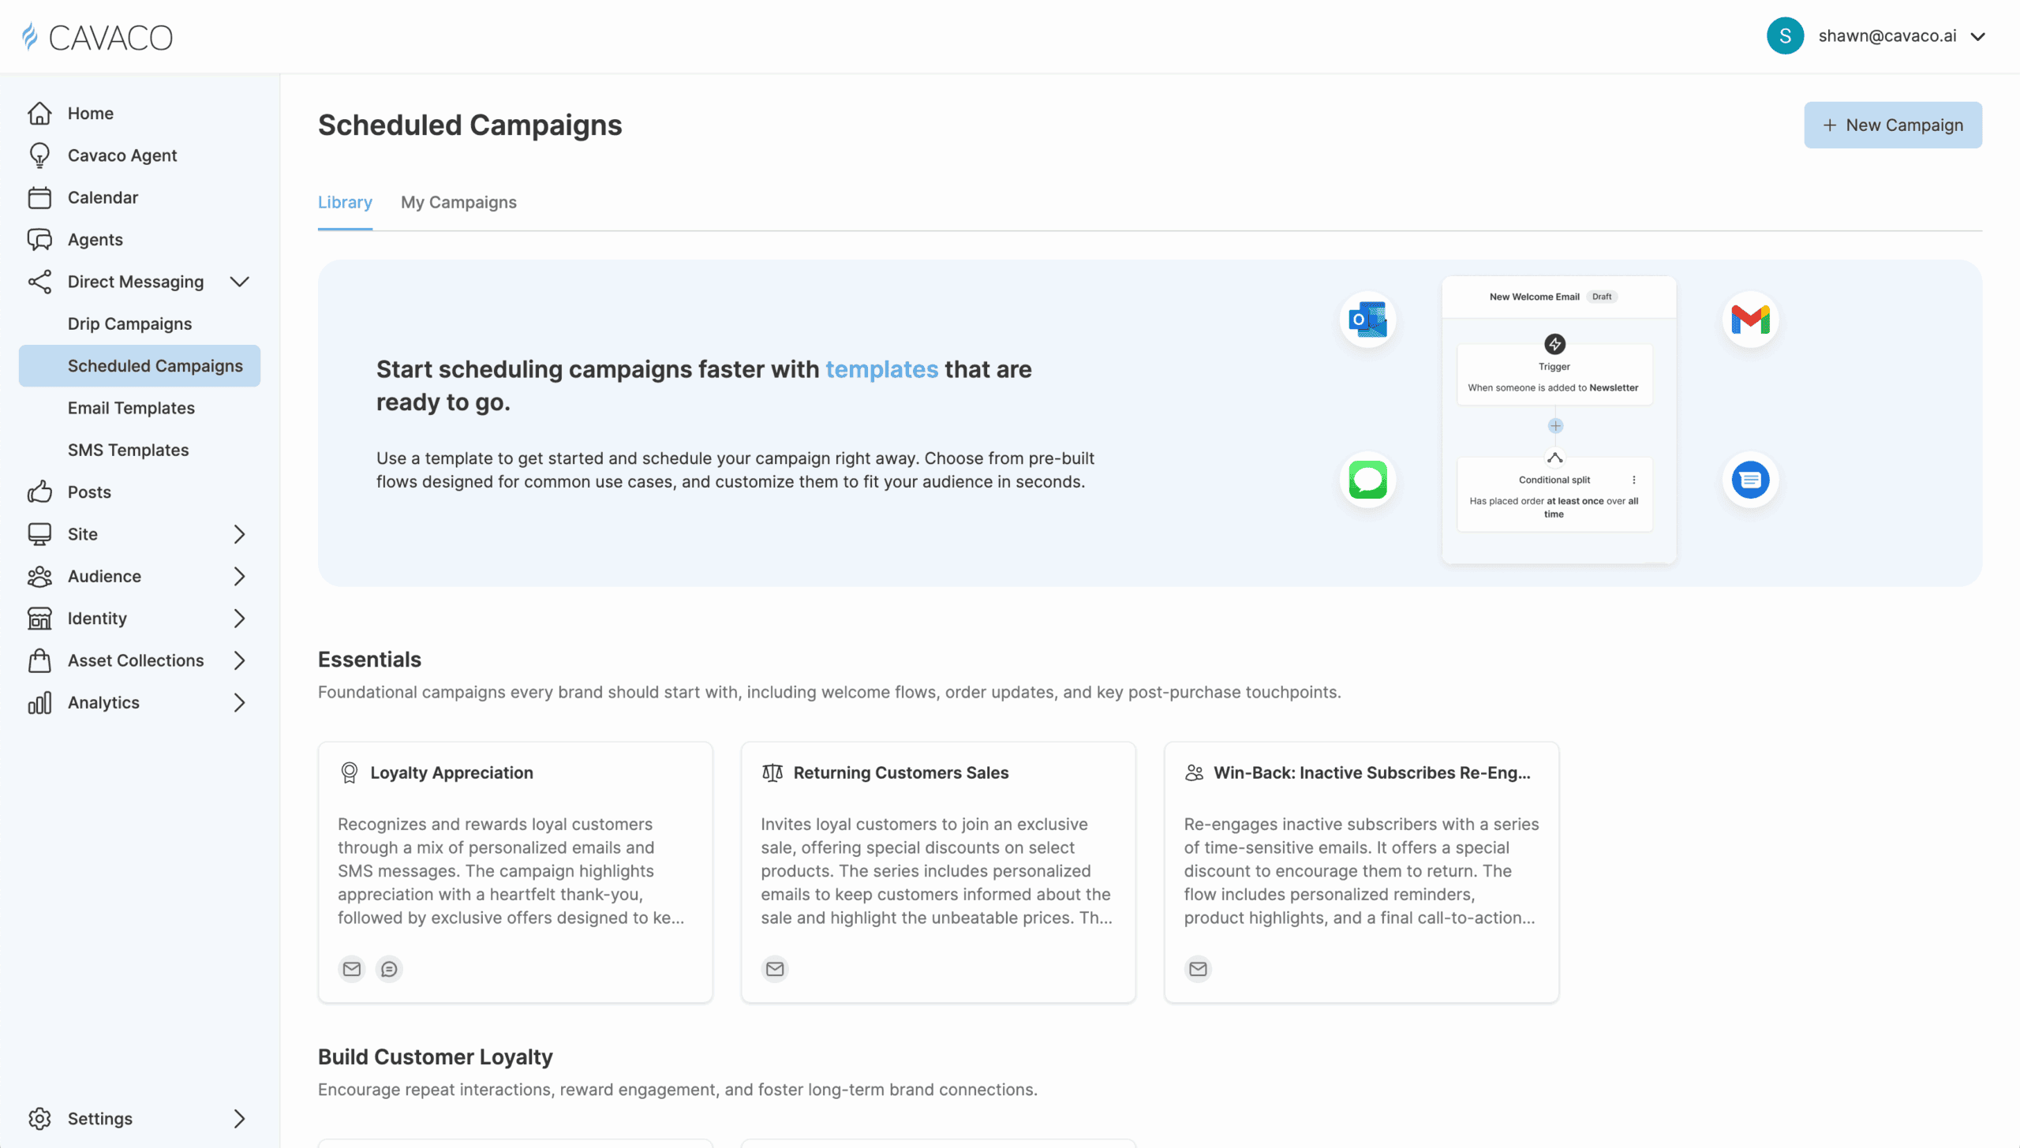Viewport: 2020px width, 1148px height.
Task: Click the Cavaco Agent lightbulb icon
Action: pos(39,155)
